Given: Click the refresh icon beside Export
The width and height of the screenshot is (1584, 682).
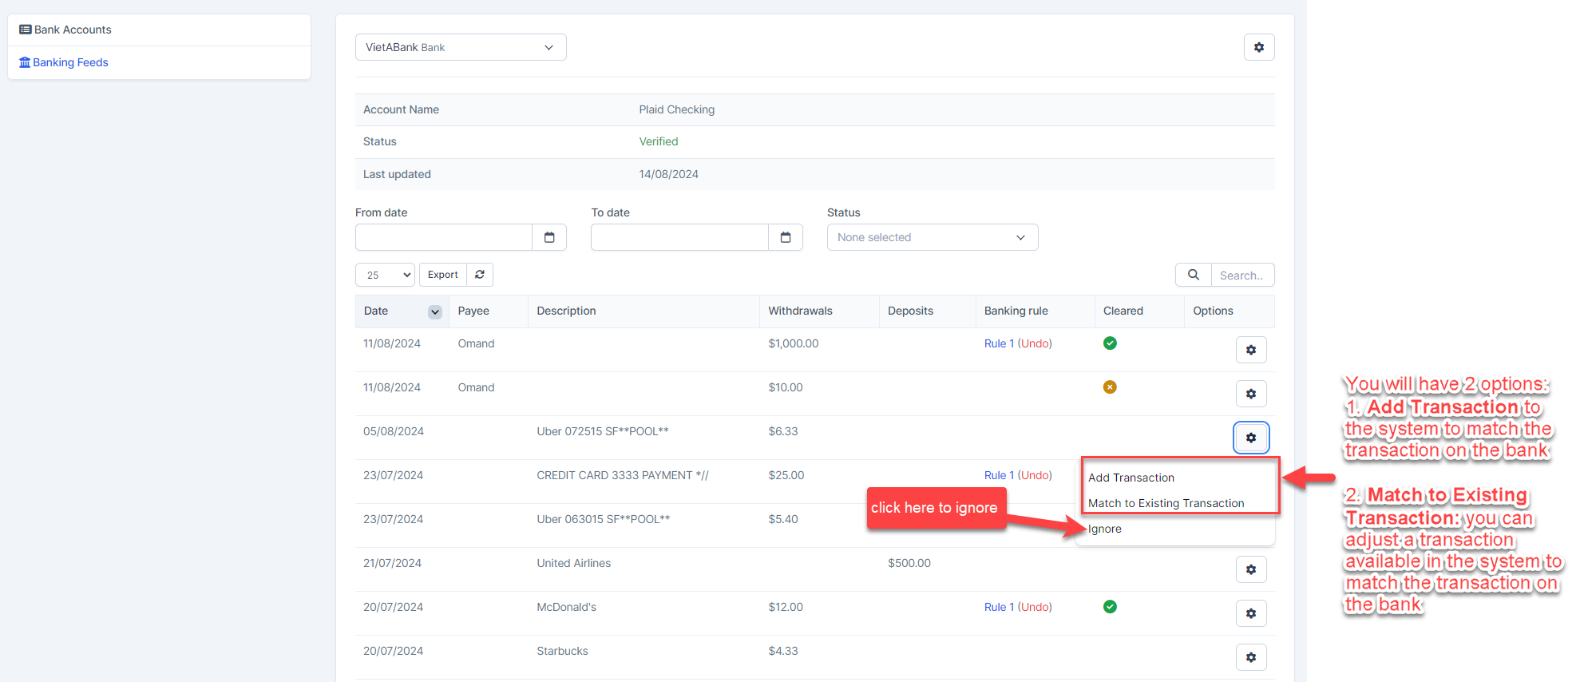Looking at the screenshot, I should click(480, 275).
